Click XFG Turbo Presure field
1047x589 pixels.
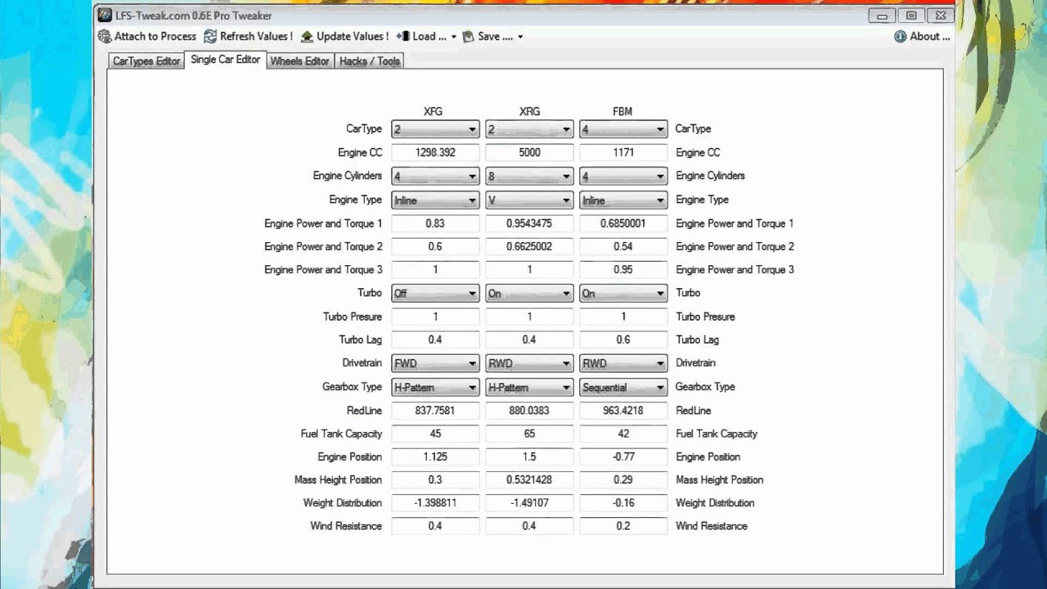point(435,317)
